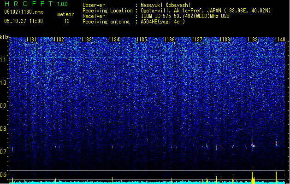Click the meteor echo near 1140
Screen dimensions: 290x184
click(x=276, y=144)
